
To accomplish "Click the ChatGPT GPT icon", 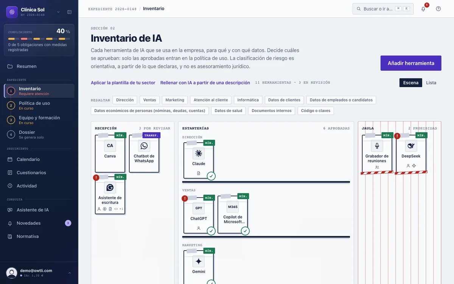I will click(199, 208).
